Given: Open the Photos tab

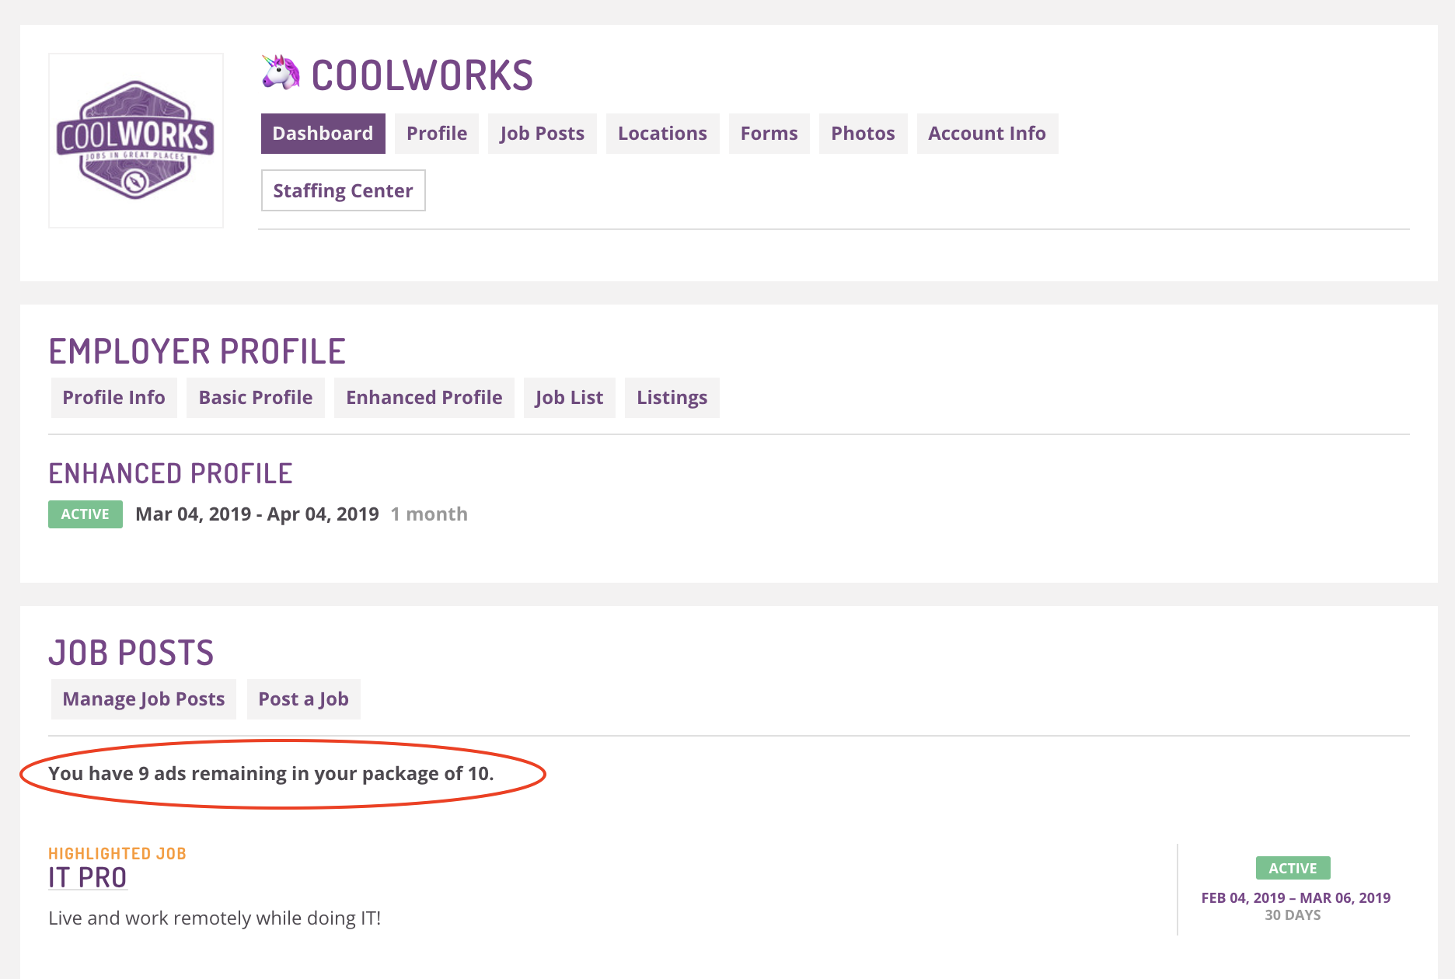Looking at the screenshot, I should pyautogui.click(x=863, y=134).
